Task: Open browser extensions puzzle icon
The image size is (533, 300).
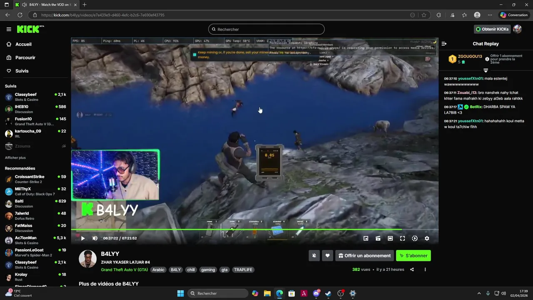Action: (x=438, y=15)
